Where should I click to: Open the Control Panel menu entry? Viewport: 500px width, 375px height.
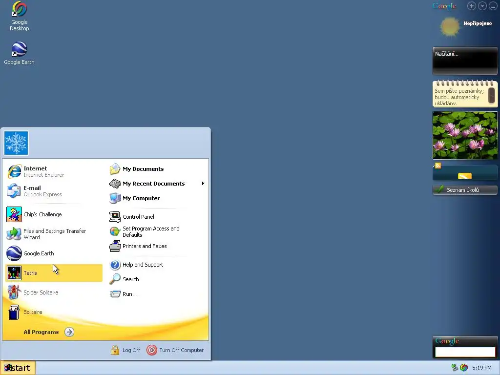click(157, 217)
